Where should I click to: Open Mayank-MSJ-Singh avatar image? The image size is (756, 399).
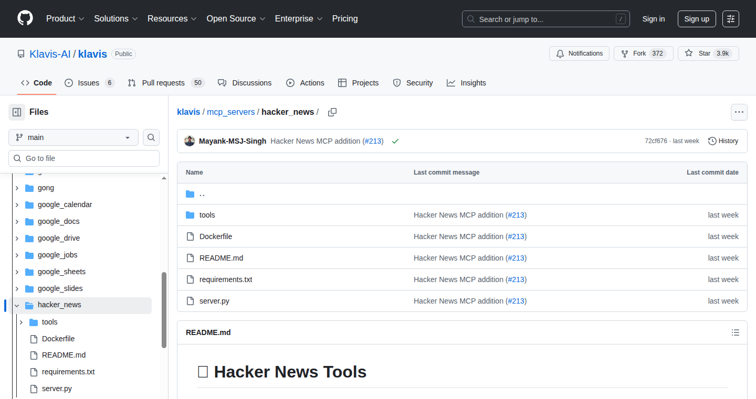pos(190,141)
